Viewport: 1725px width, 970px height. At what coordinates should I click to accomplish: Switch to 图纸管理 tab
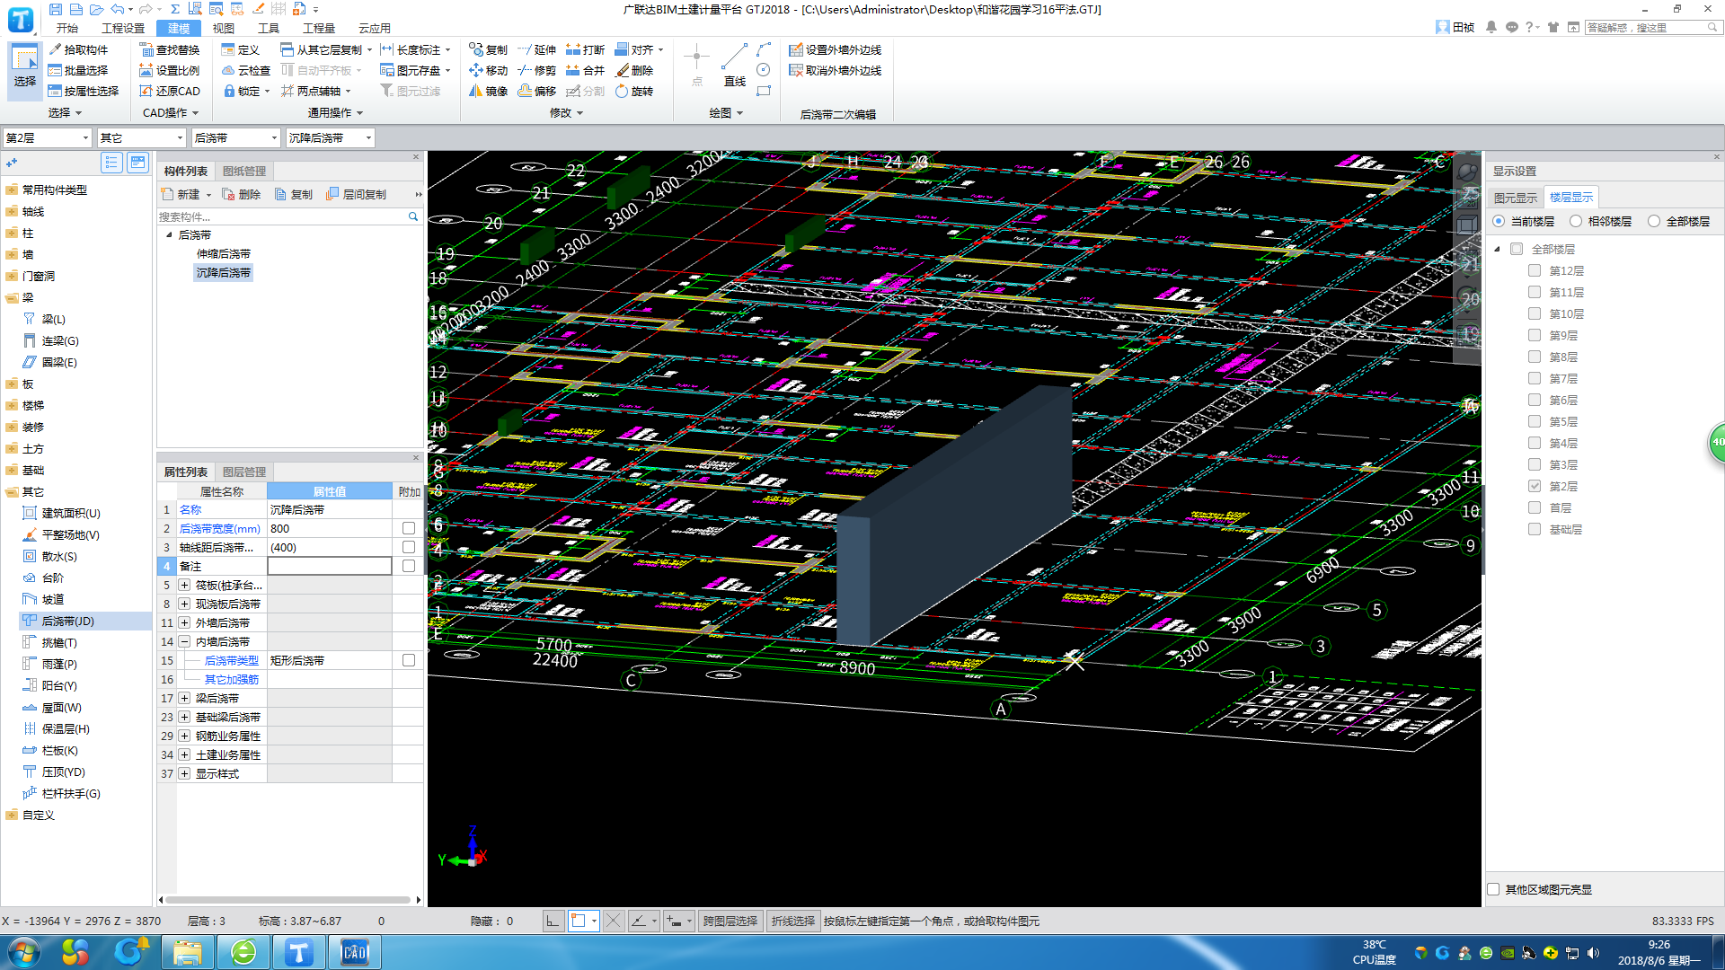(x=244, y=171)
